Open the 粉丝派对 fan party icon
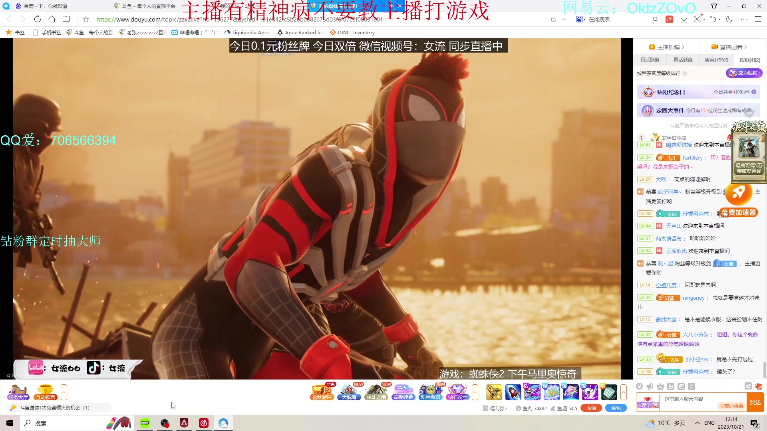This screenshot has width=767, height=431. pyautogui.click(x=431, y=392)
